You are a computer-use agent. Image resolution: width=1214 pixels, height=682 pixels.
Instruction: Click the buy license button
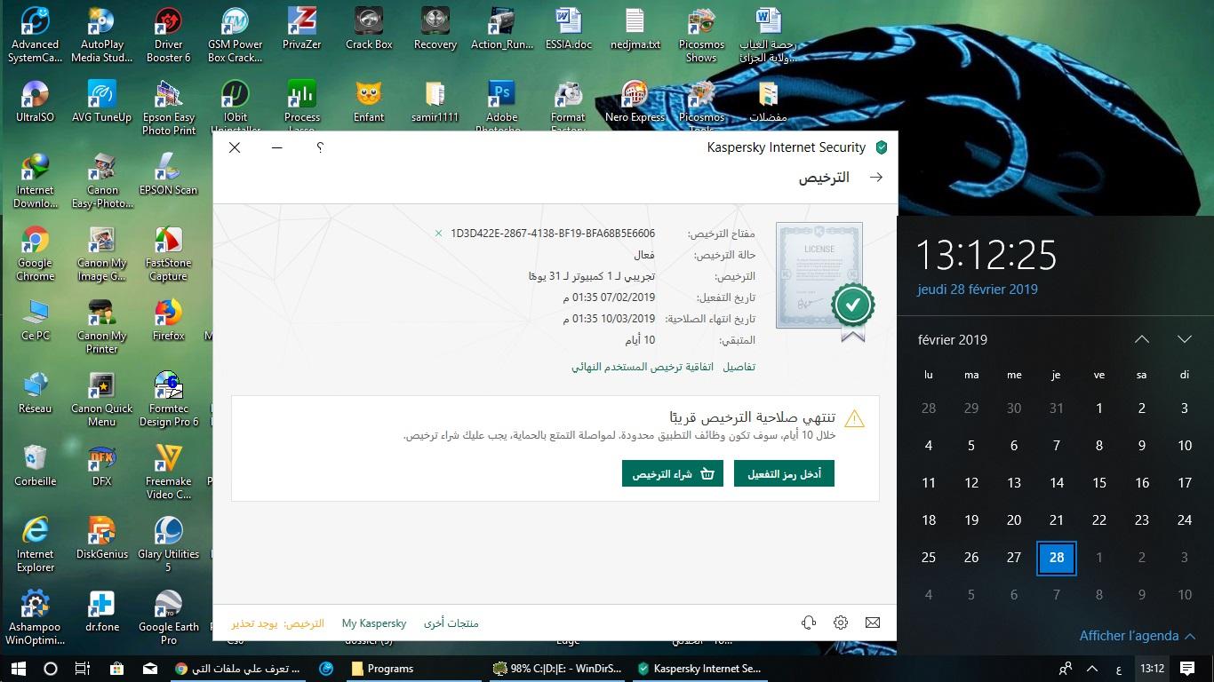[673, 474]
